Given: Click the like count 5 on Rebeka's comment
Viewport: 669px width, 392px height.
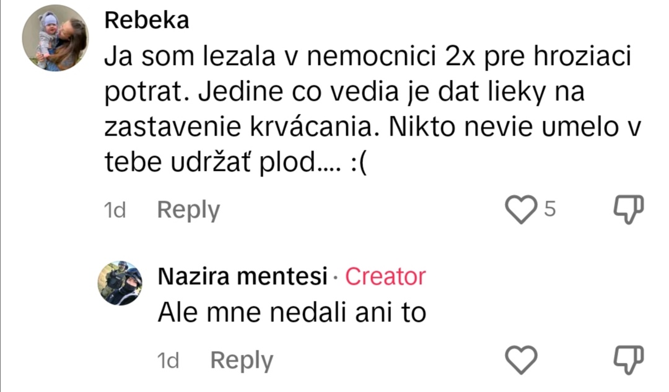Looking at the screenshot, I should [x=549, y=210].
